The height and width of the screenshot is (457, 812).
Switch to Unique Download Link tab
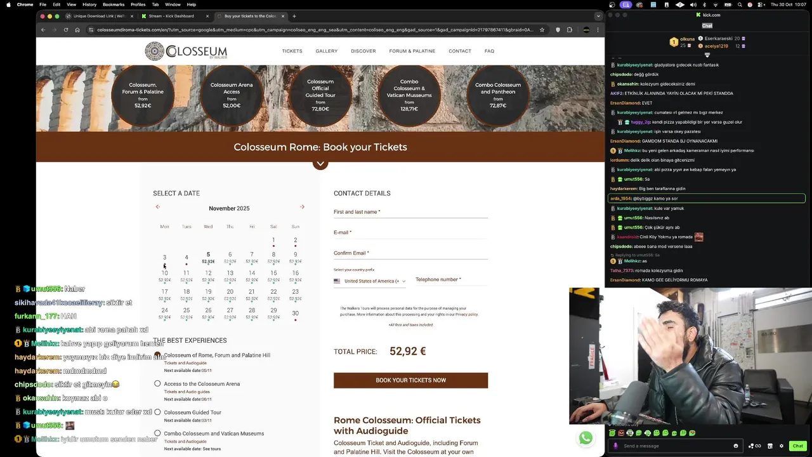(100, 16)
